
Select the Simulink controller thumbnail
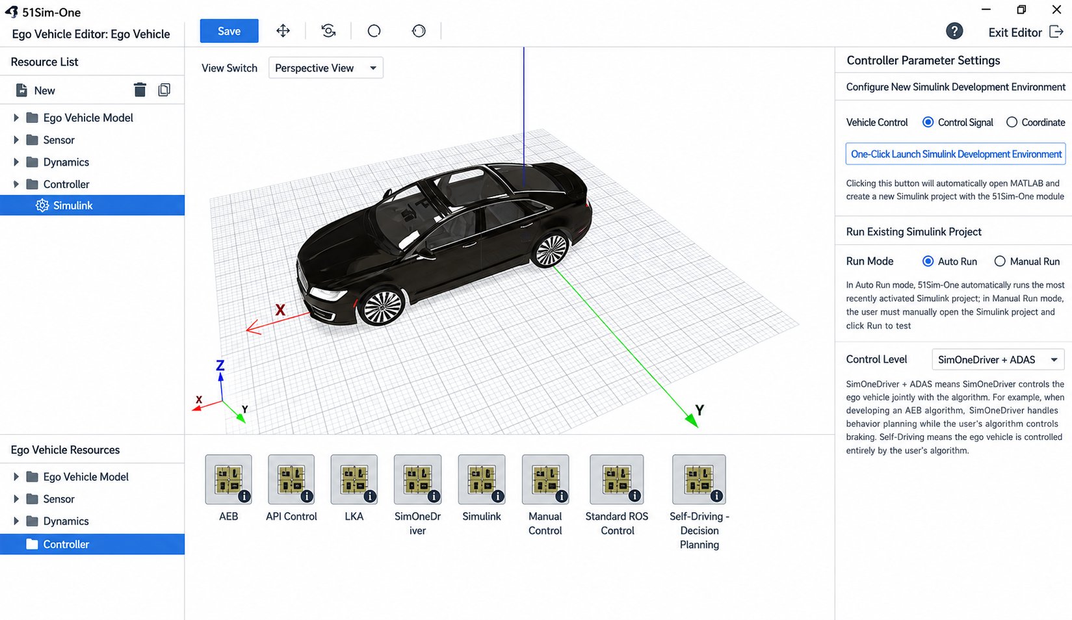[x=482, y=480]
